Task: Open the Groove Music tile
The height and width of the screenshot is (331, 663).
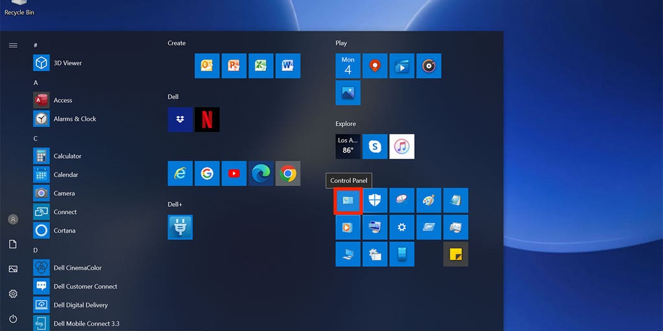Action: pos(429,66)
